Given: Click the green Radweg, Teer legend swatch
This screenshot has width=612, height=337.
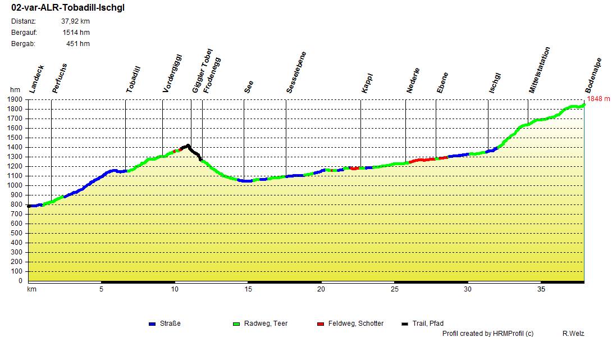Looking at the screenshot, I should coord(236,324).
